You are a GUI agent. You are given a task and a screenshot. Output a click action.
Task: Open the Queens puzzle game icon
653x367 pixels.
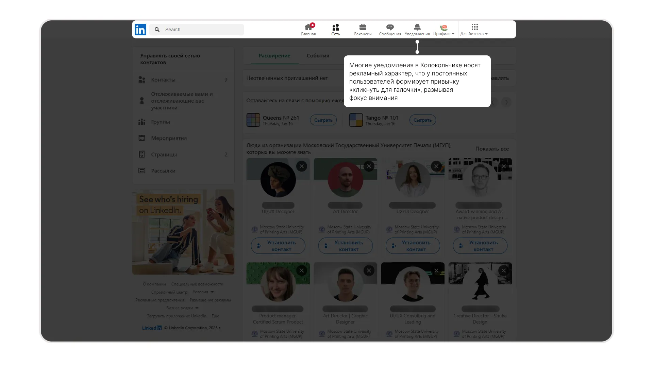[253, 120]
